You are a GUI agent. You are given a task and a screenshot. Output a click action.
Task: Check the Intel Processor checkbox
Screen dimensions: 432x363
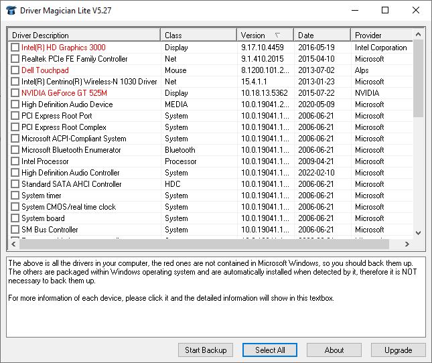[x=15, y=161]
